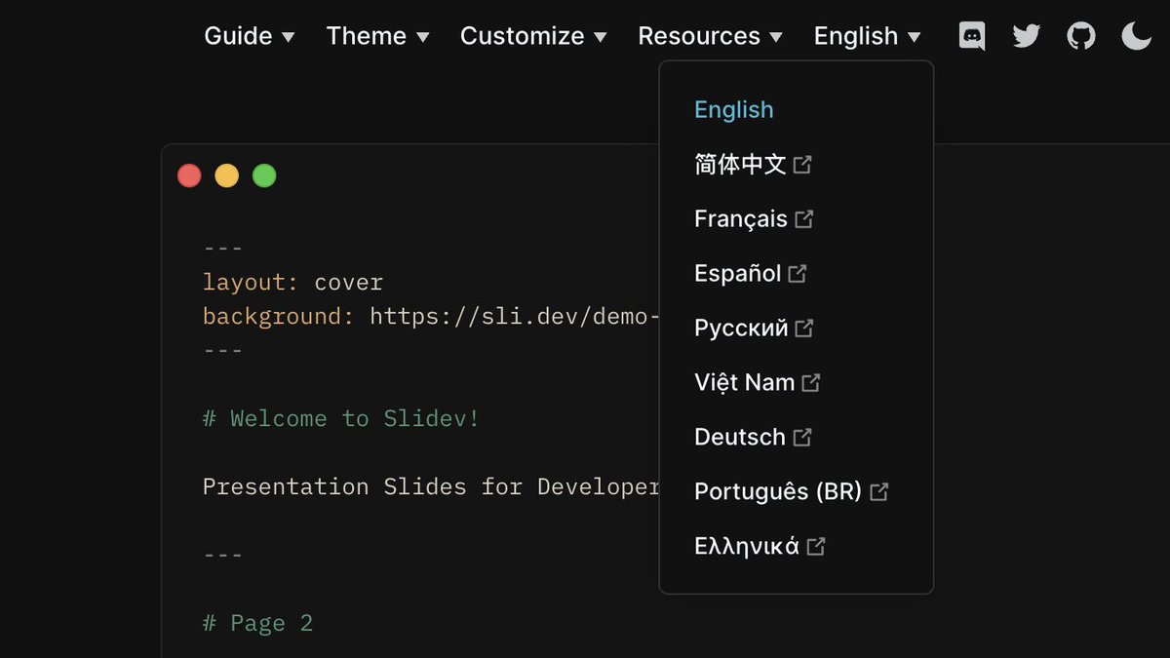Click the external link icon beside Português (BR)
1170x658 pixels.
point(878,492)
